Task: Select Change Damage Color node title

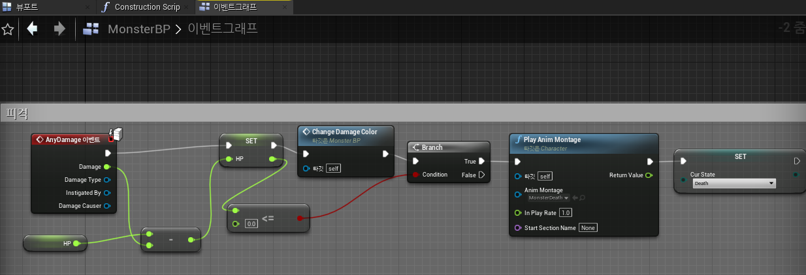Action: click(x=344, y=132)
